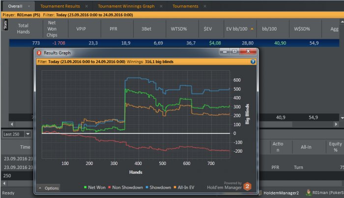Expand the Options panel in Results Graph
The image size is (344, 198).
tap(48, 188)
